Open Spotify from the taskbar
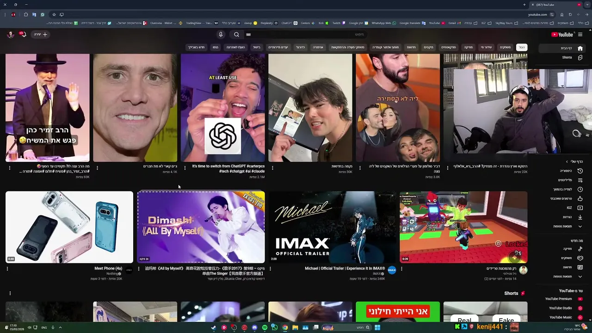Image resolution: width=592 pixels, height=333 pixels. 265,327
